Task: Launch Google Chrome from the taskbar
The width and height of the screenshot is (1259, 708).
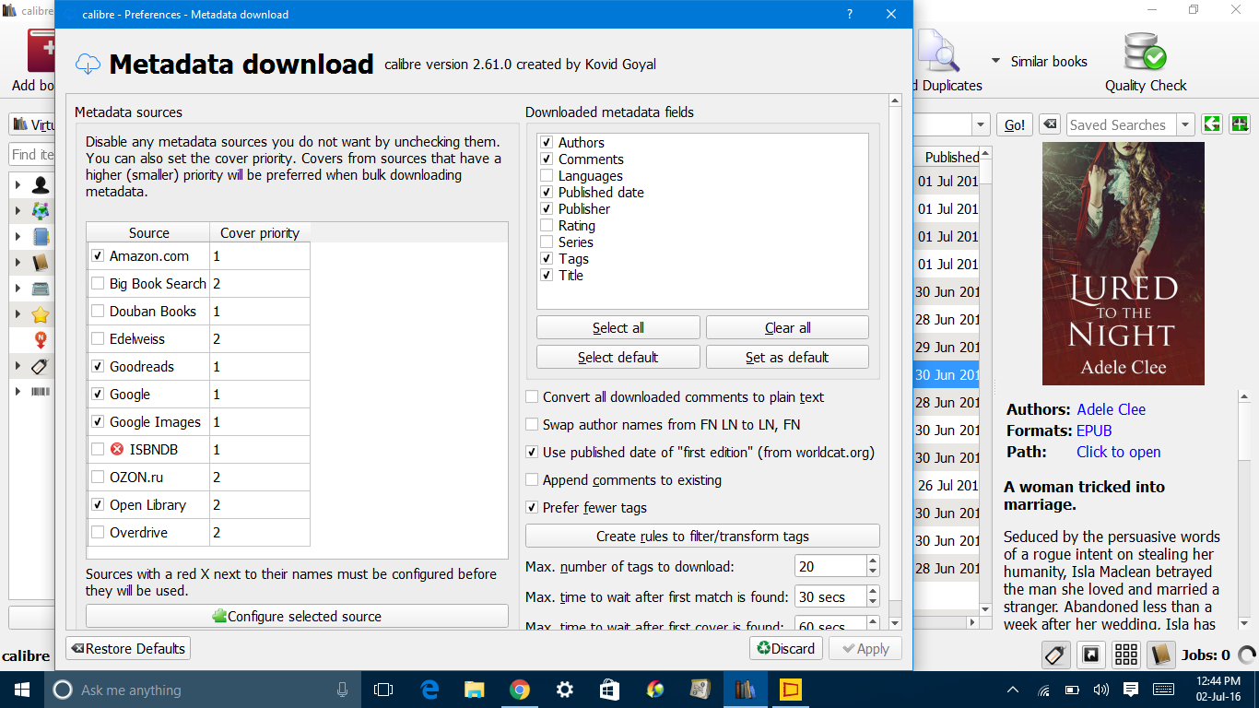Action: [x=520, y=690]
